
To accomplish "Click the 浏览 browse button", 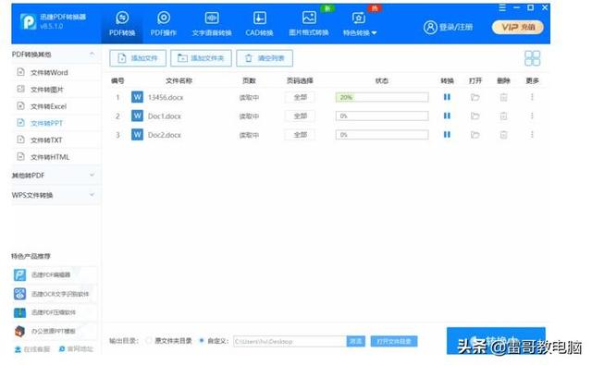I will coord(355,341).
